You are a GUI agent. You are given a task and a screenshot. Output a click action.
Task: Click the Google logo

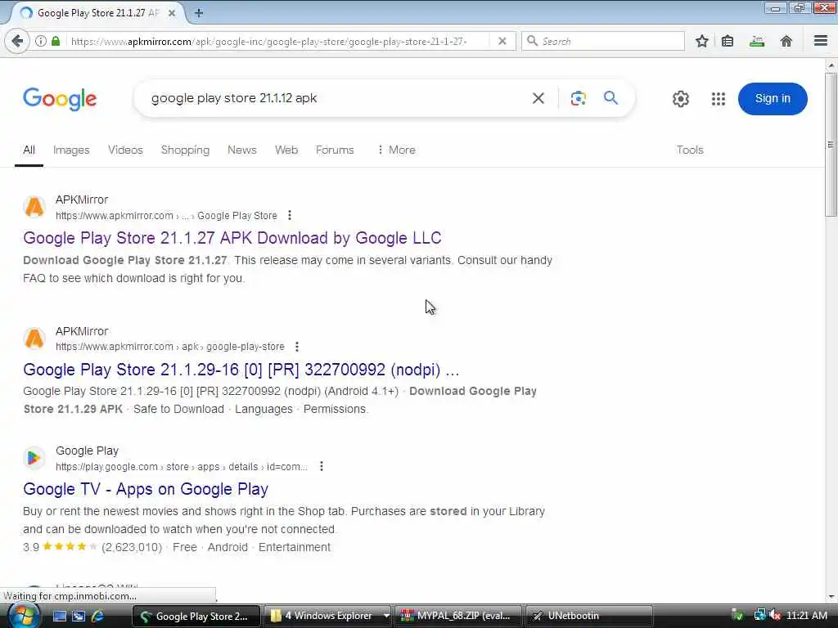coord(60,99)
